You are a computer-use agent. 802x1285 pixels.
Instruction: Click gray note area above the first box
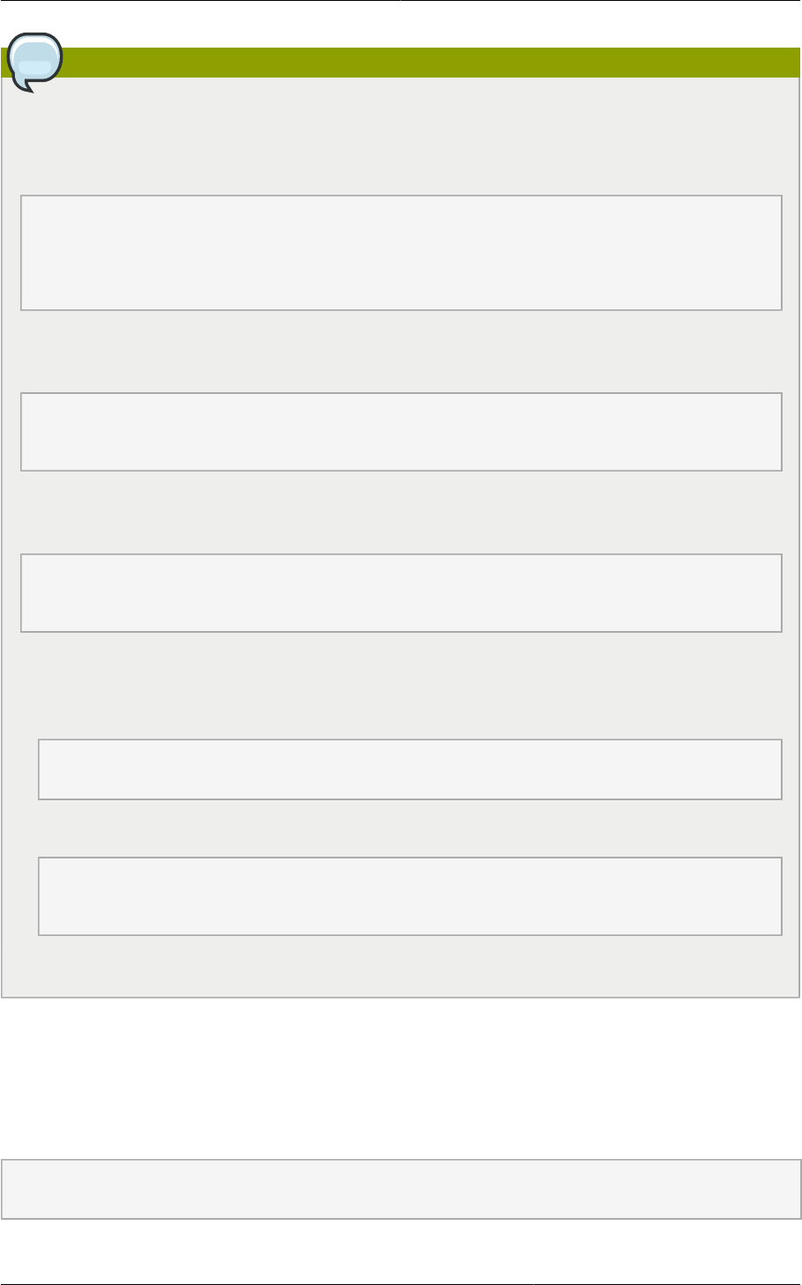tap(401, 137)
